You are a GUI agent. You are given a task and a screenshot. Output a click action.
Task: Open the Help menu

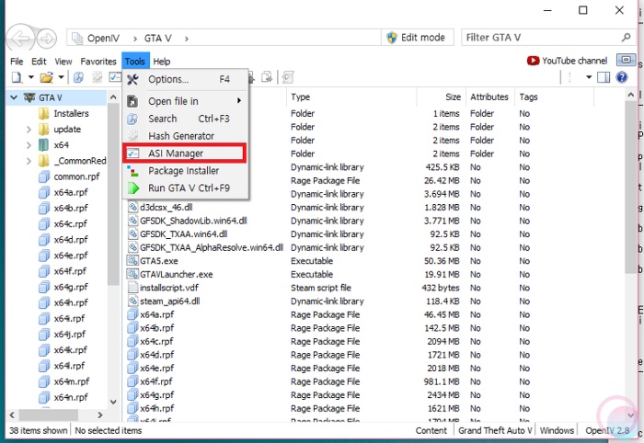(161, 62)
